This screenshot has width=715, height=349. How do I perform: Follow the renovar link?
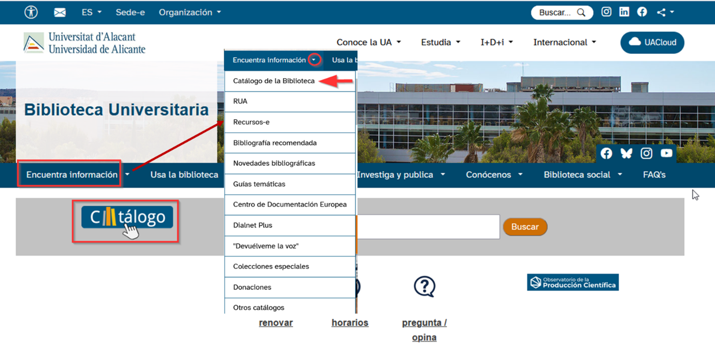coord(276,323)
